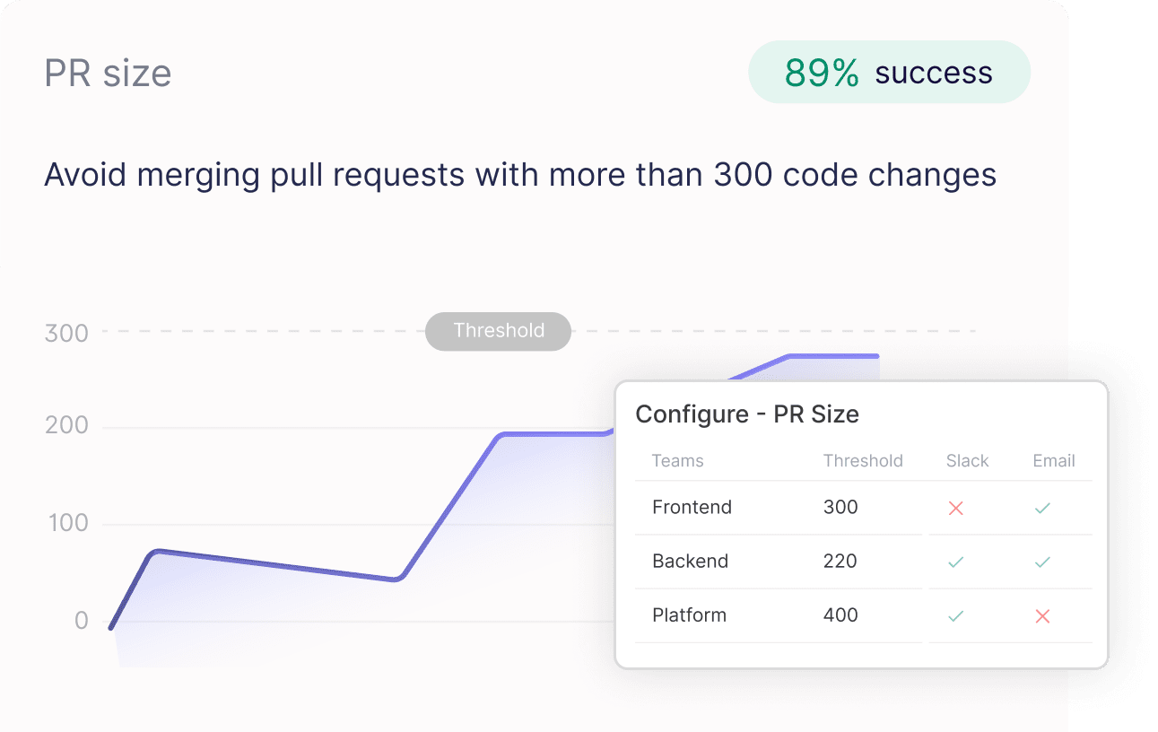Select the Backend team row
The image size is (1158, 732).
point(690,562)
